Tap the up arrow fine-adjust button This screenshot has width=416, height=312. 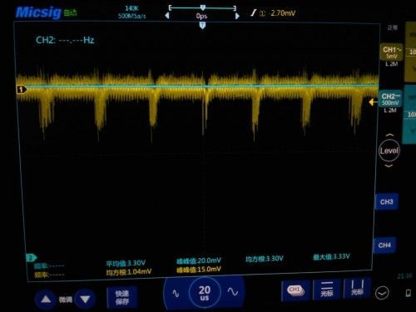point(46,300)
